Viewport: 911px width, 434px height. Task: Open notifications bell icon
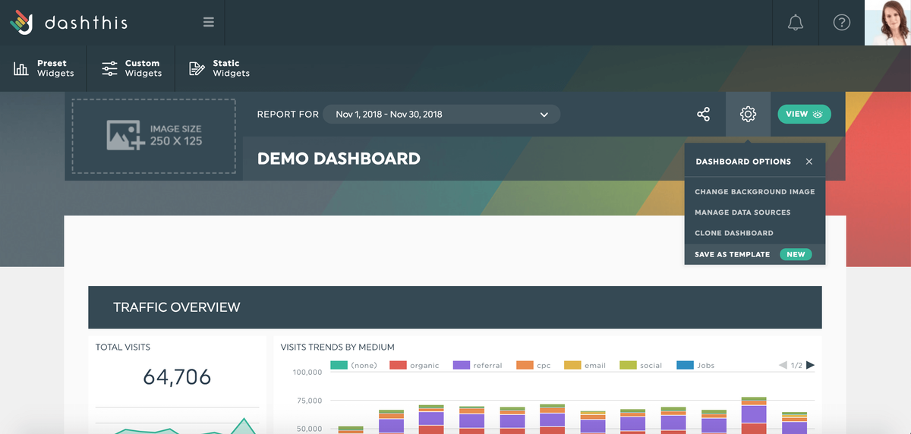(x=796, y=23)
